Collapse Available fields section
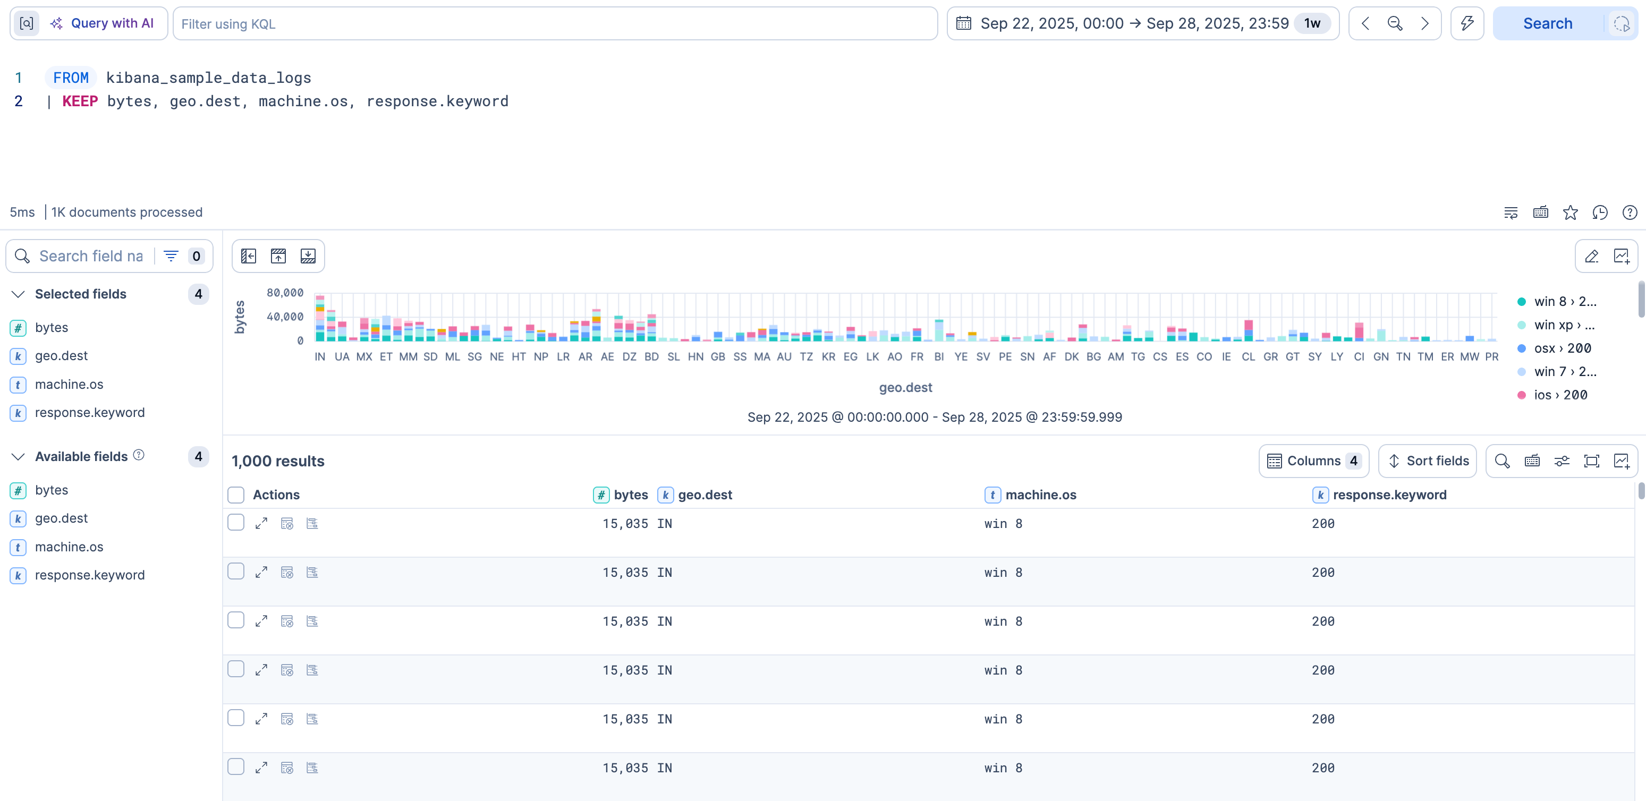This screenshot has width=1646, height=801. (18, 457)
